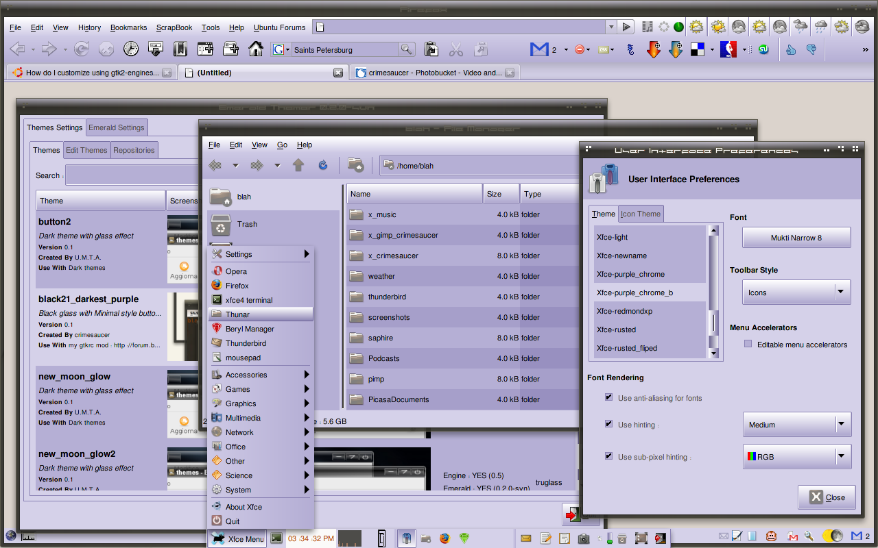Select the crimesaucer Photobucket browser tab
Screen dimensions: 878x548
tap(435, 73)
